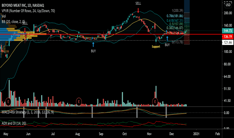The width and height of the screenshot is (234, 138).
Task: Click the Dec label on time axis
Action: click(x=172, y=134)
